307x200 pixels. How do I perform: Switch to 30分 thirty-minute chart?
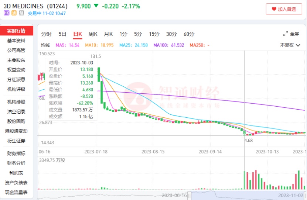coord(171,34)
